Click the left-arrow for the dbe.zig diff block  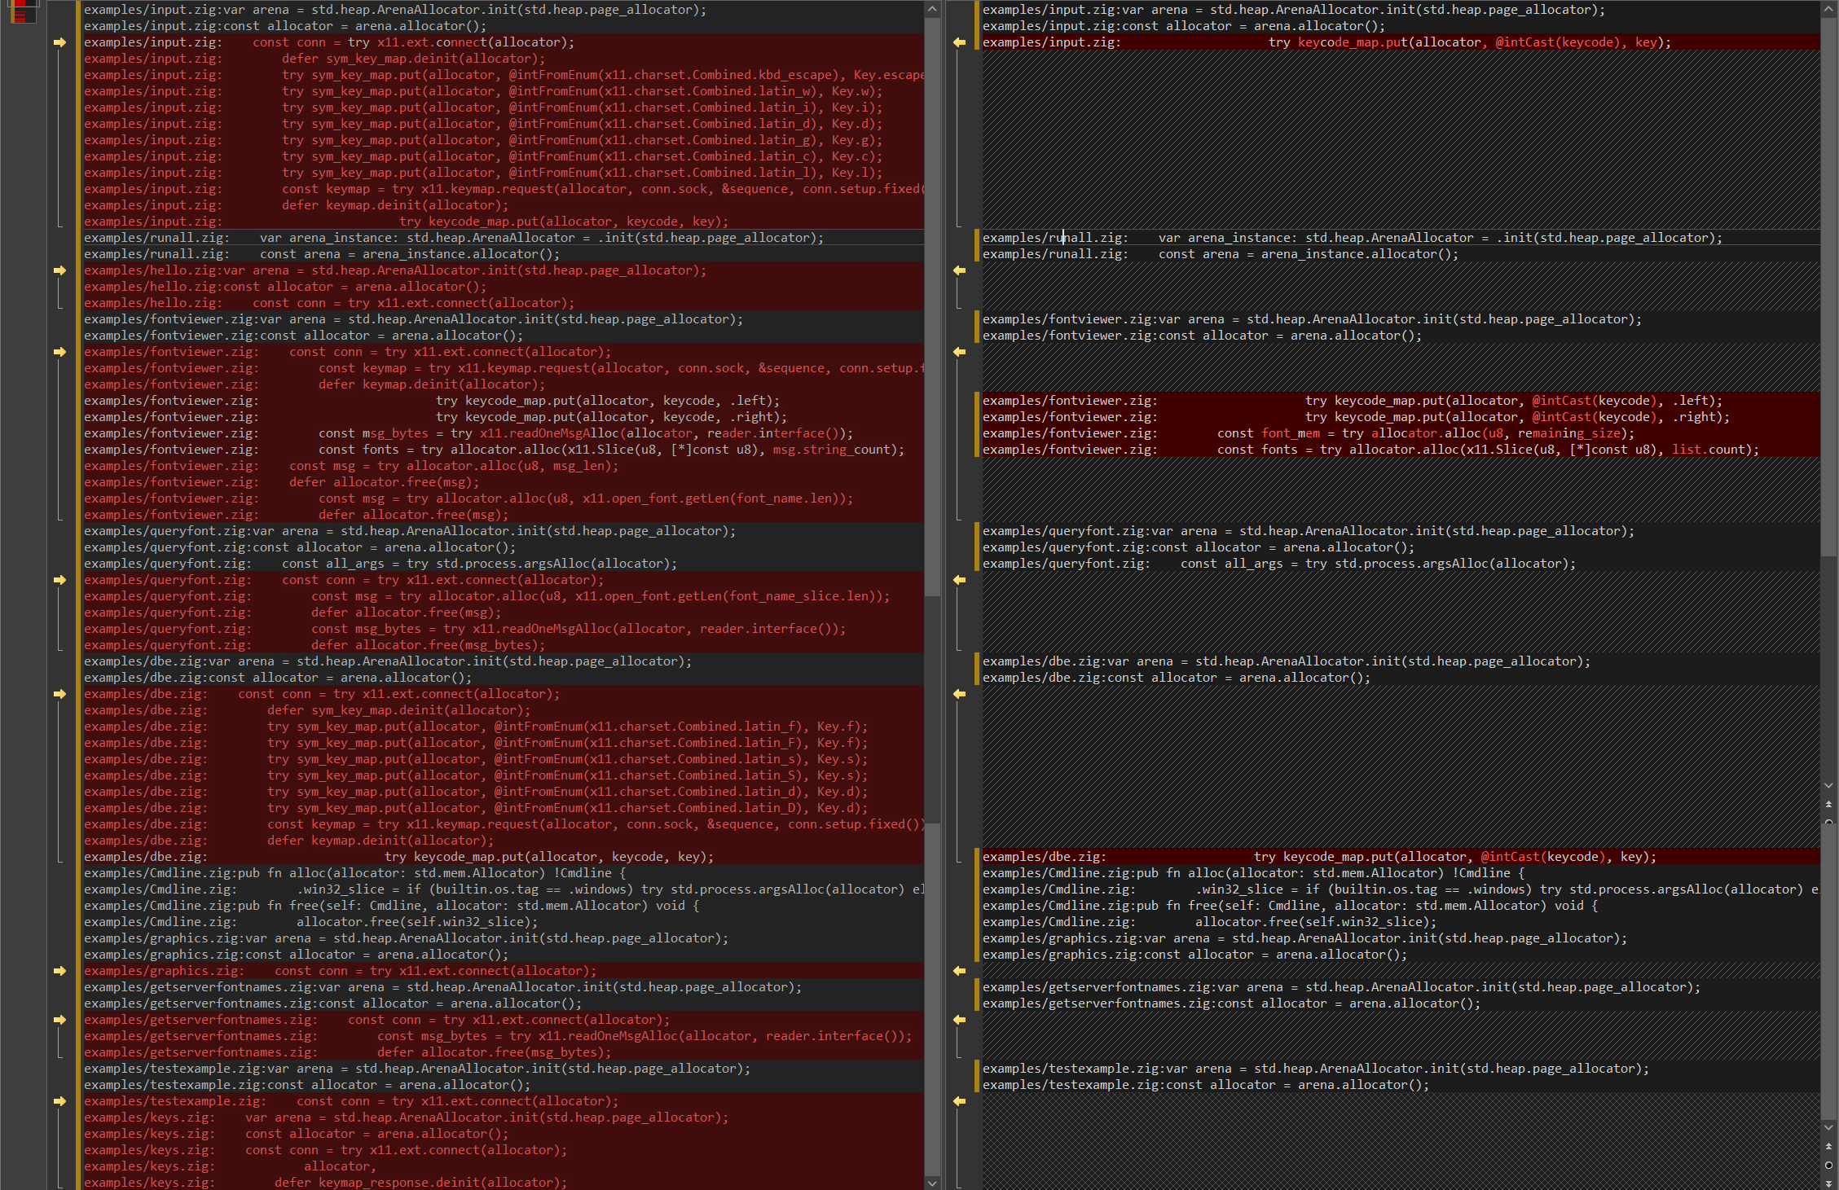(959, 694)
